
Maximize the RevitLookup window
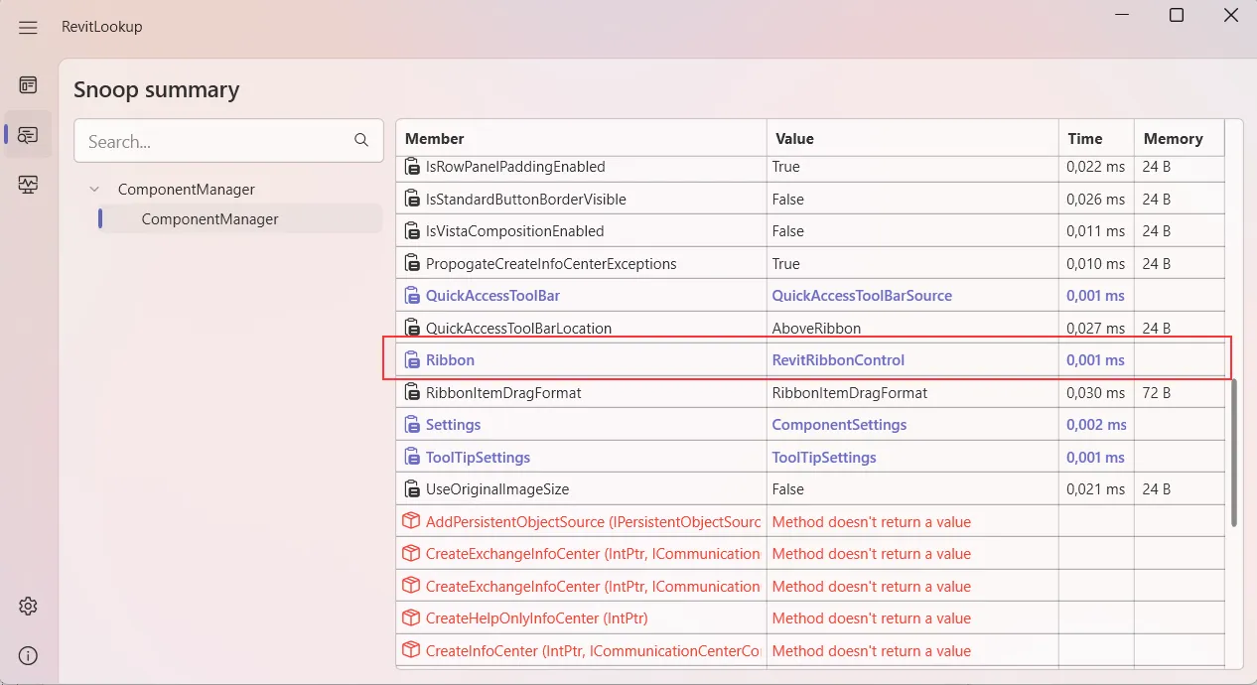click(1177, 15)
